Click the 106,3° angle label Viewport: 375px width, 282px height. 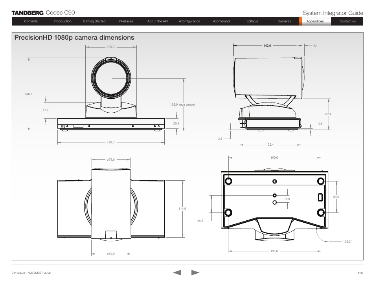pyautogui.click(x=347, y=242)
